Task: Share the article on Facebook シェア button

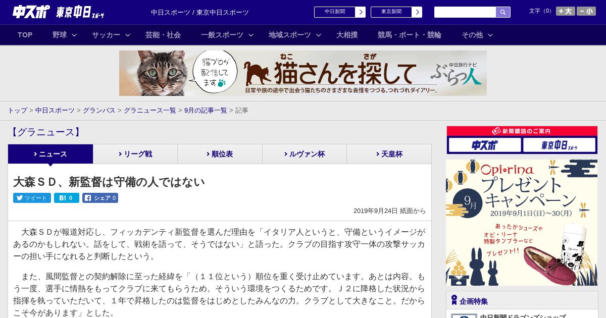Action: click(100, 198)
